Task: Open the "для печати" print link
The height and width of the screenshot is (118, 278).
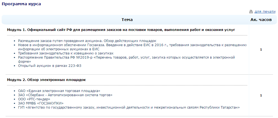Action: (265, 12)
